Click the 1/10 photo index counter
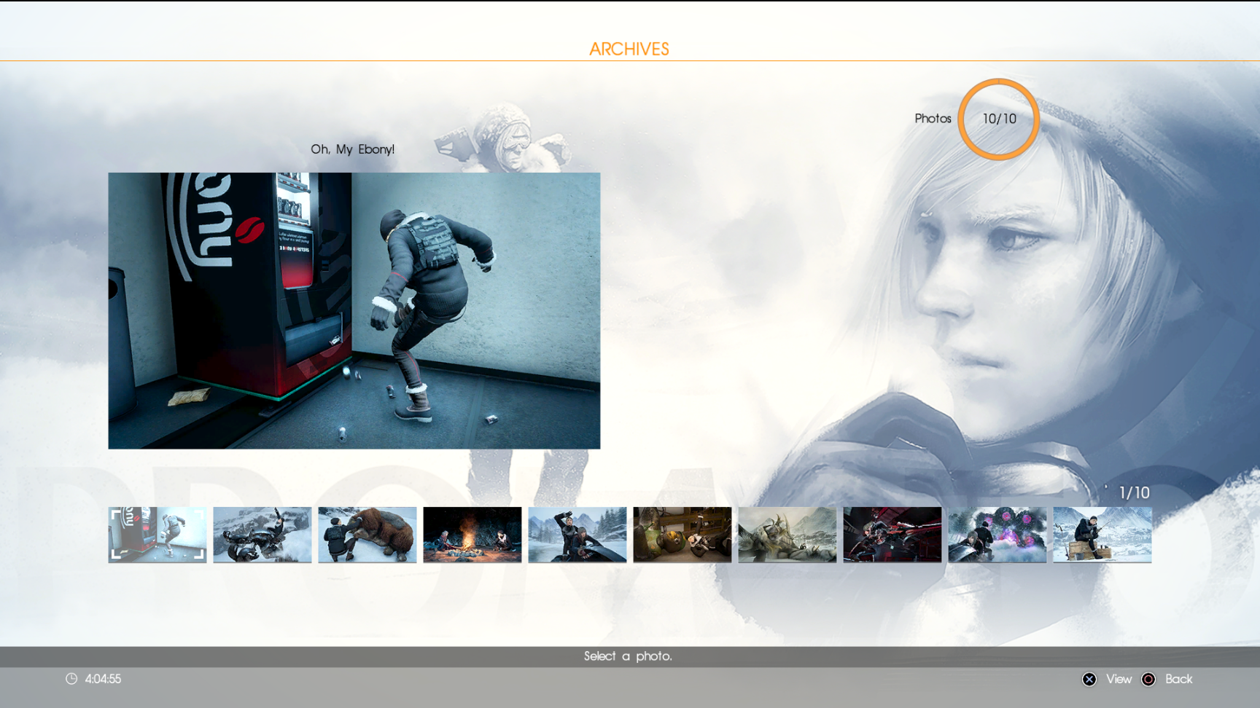 tap(1135, 493)
